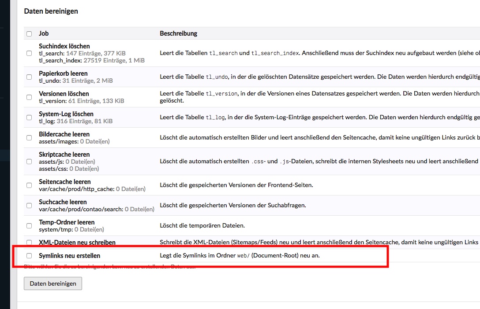The width and height of the screenshot is (480, 309).
Task: Toggle the select-all checkbox beside Job header
Action: [x=29, y=33]
